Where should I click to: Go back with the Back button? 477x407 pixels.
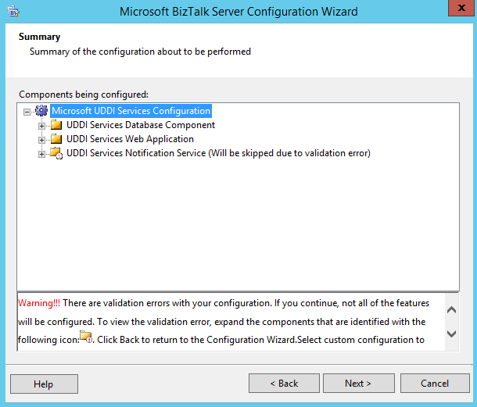(284, 384)
